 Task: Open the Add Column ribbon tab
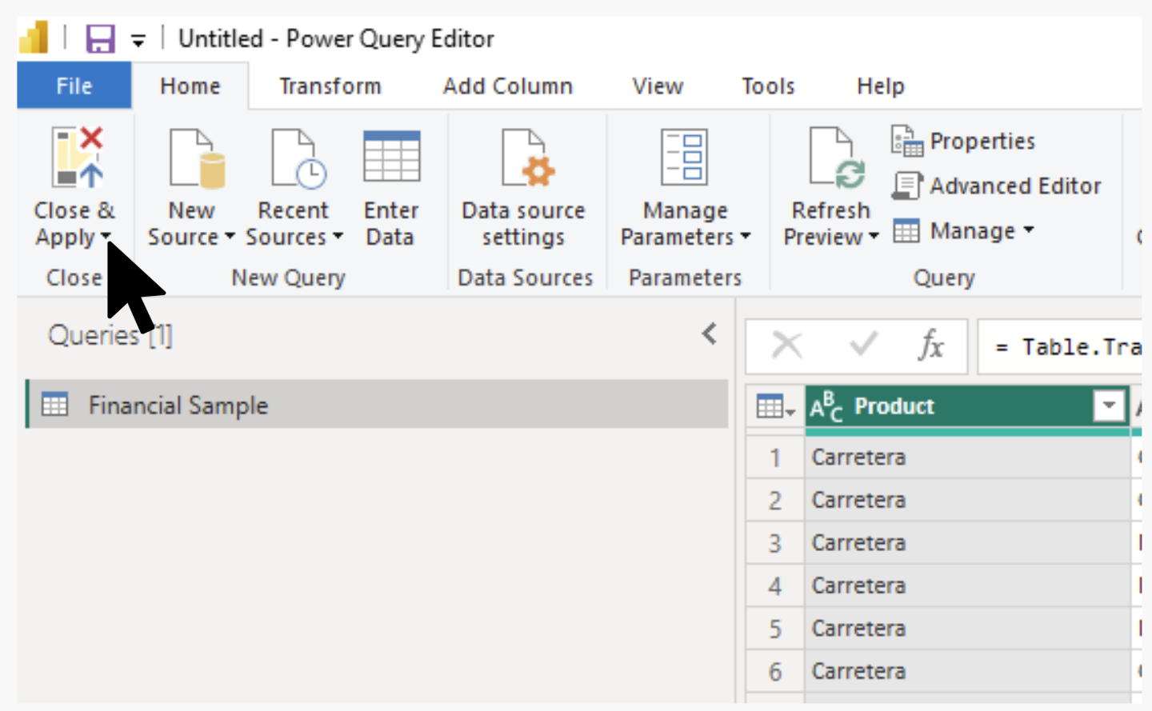pos(507,86)
